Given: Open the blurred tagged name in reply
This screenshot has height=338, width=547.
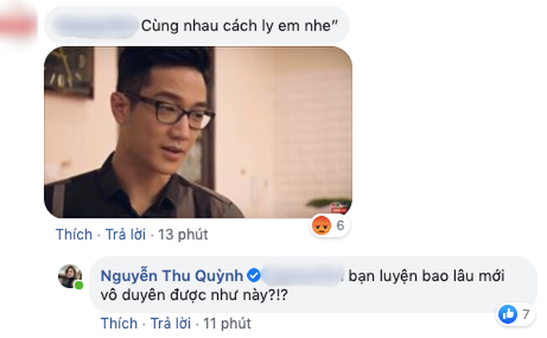Looking at the screenshot, I should coord(303,276).
